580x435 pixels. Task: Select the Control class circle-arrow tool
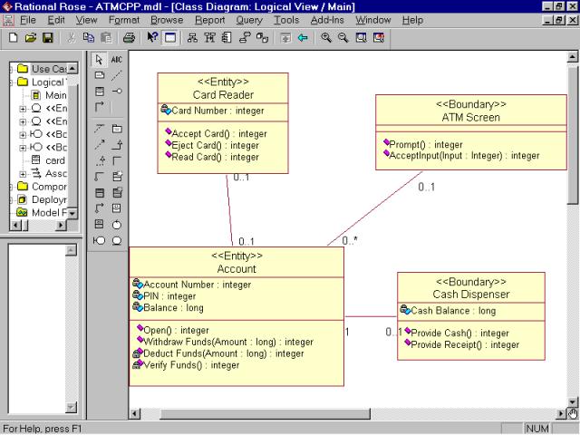click(117, 225)
